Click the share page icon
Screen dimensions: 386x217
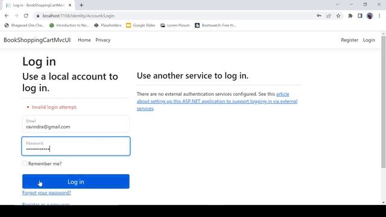(329, 16)
